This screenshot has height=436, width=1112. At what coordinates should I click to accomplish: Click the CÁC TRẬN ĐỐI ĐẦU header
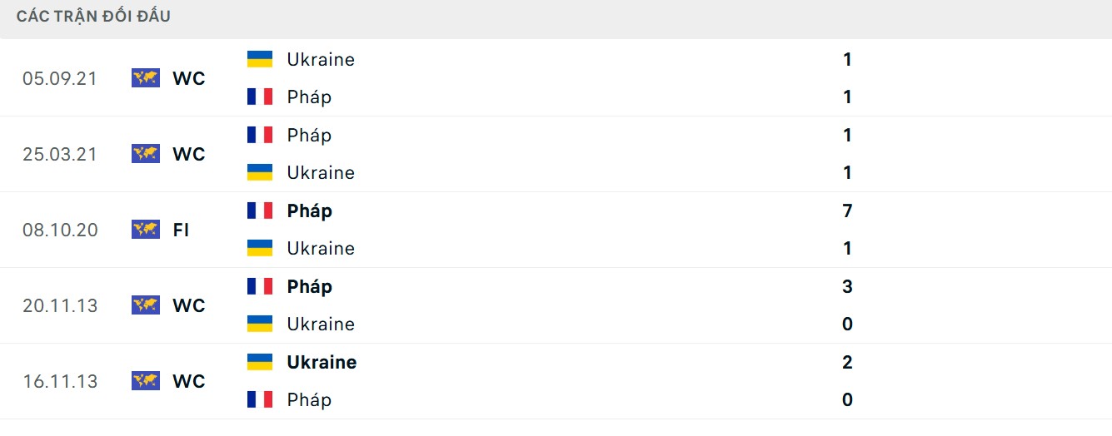[93, 16]
